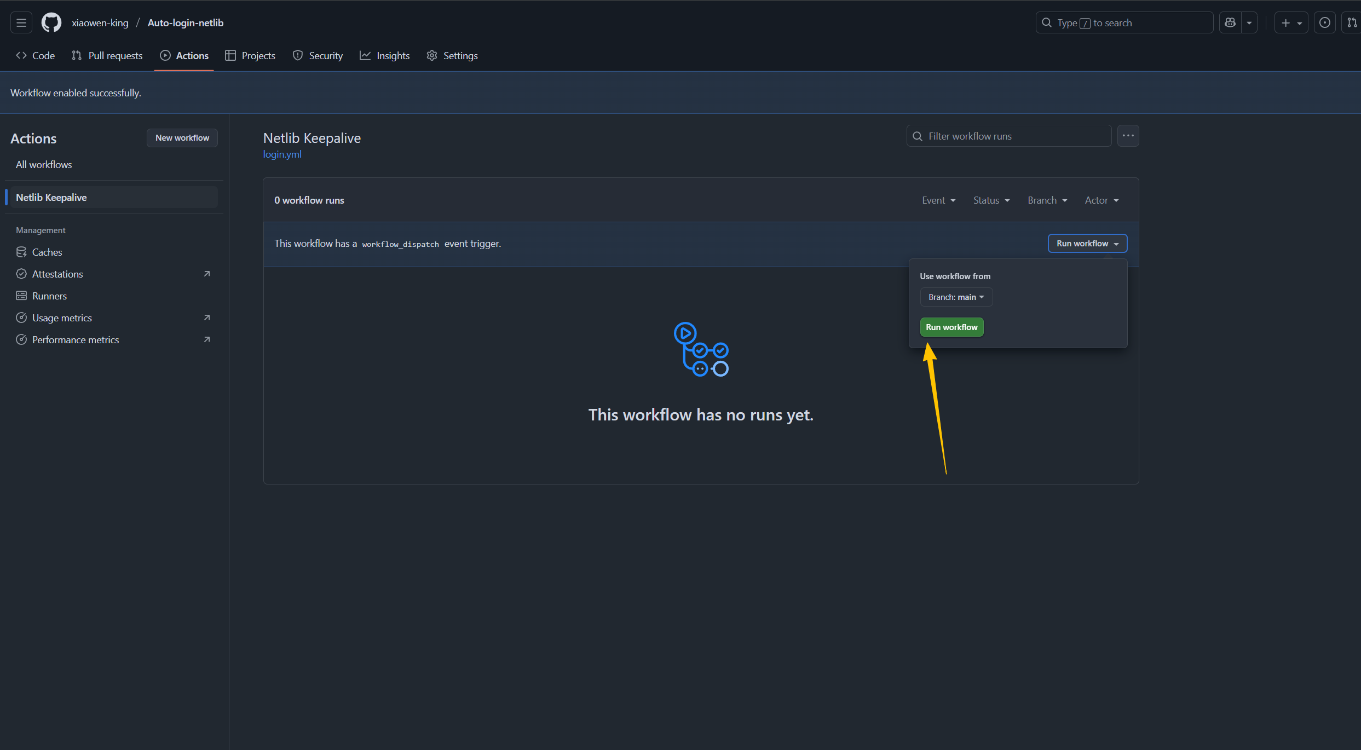Screen dimensions: 1361x750
Task: Expand the Actor filter dropdown
Action: coord(1102,200)
